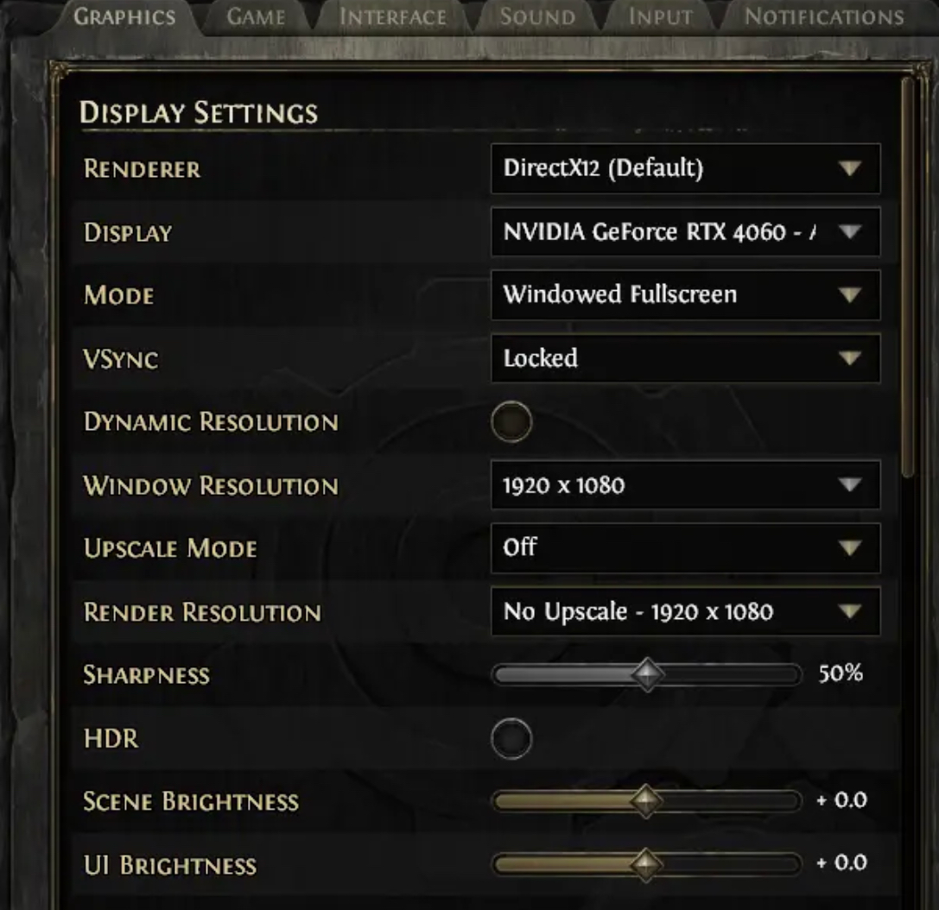Image resolution: width=939 pixels, height=910 pixels.
Task: Switch to the Game tab
Action: tap(256, 16)
